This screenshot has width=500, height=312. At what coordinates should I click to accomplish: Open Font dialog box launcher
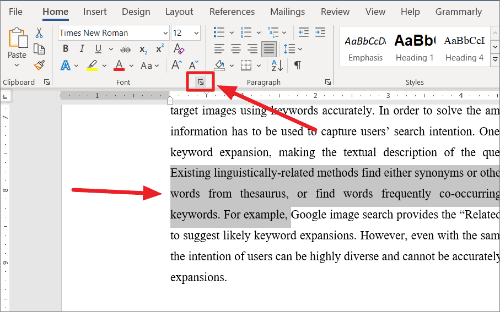[200, 83]
